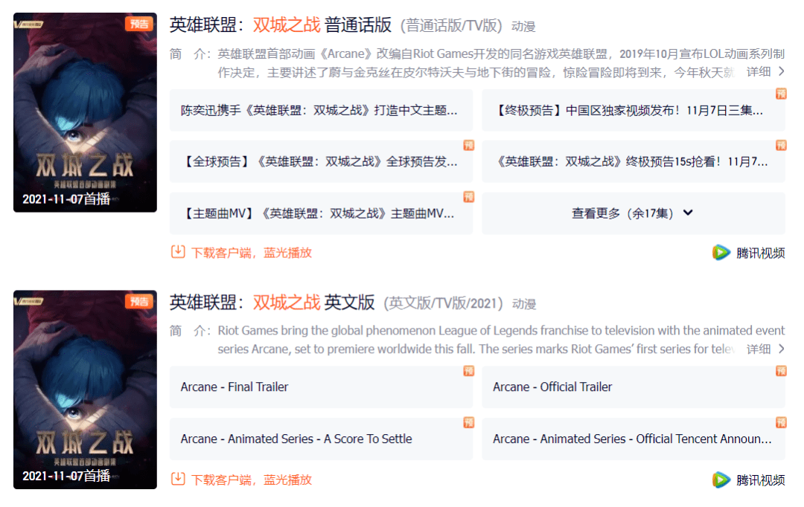Viewport: 804px width, 507px height.
Task: Click the first 双城之战 poster thumbnail
Action: [x=85, y=112]
